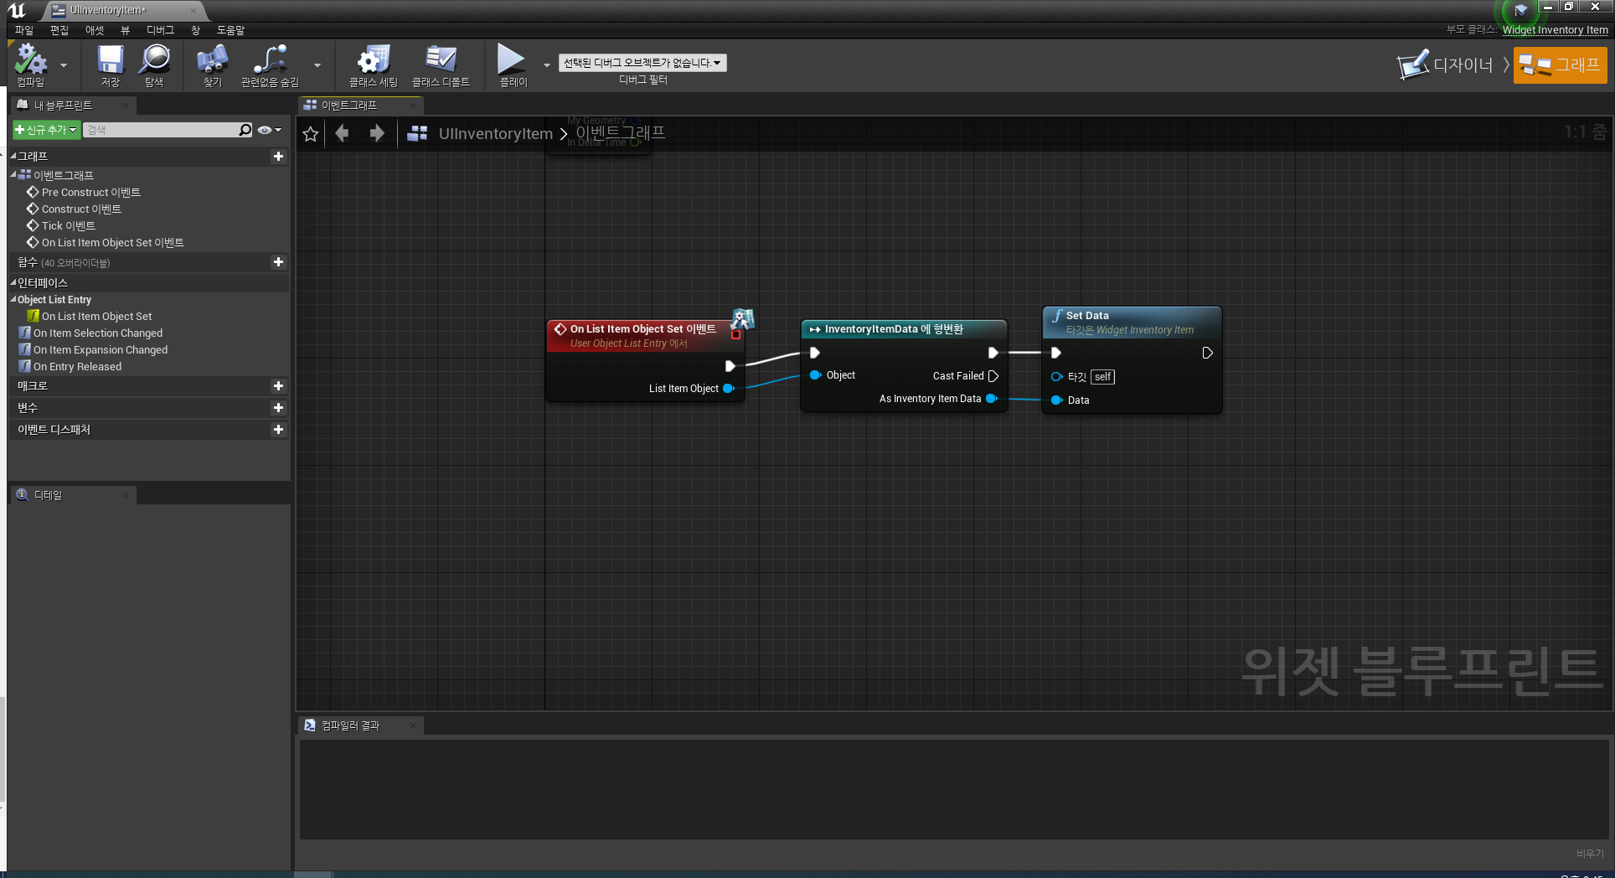This screenshot has width=1615, height=878.
Task: Select On List Item Object Set interface item
Action: tap(96, 316)
